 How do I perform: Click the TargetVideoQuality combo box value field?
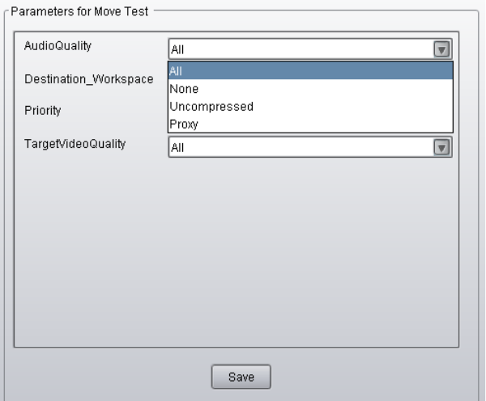coord(301,147)
